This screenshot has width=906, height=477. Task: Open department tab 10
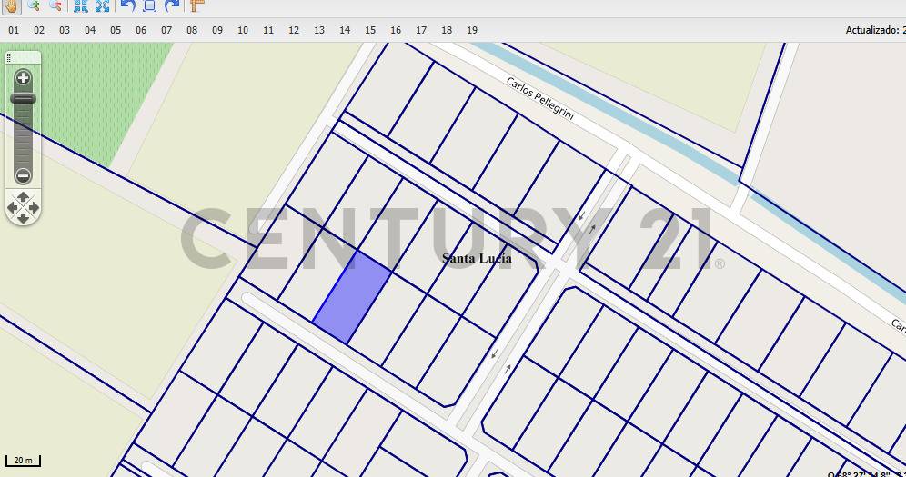[x=243, y=30]
